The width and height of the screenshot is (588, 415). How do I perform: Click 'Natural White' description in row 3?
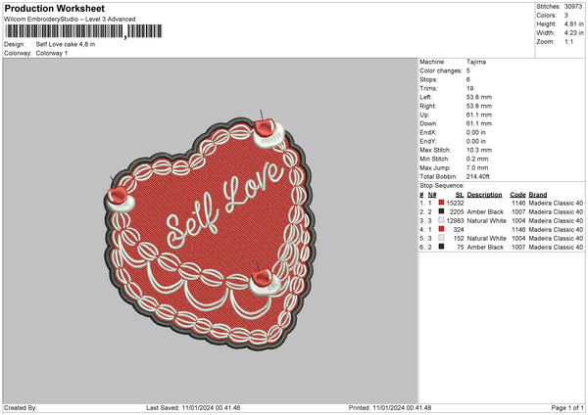tap(487, 220)
